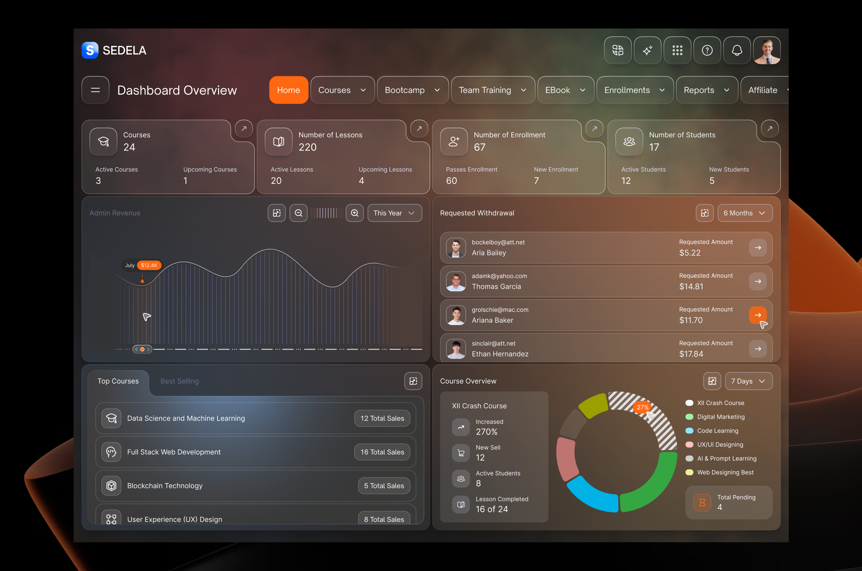This screenshot has height=571, width=862.
Task: Click the language translation icon
Action: click(x=617, y=50)
